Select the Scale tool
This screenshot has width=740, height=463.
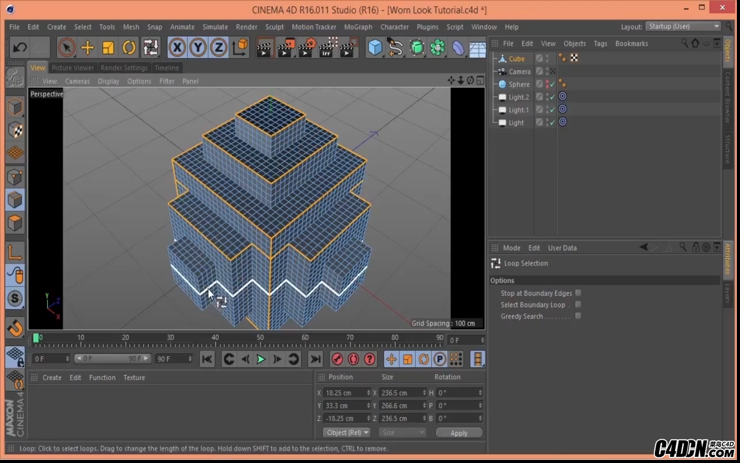tap(108, 48)
